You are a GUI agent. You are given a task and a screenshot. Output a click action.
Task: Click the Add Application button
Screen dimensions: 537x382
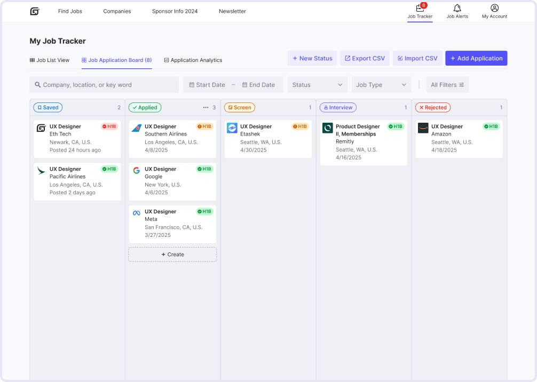click(476, 58)
